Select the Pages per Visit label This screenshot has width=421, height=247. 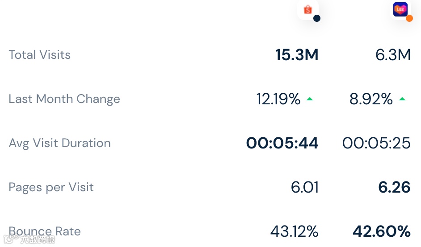click(51, 187)
